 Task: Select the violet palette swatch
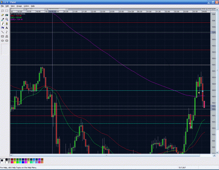click(39, 159)
